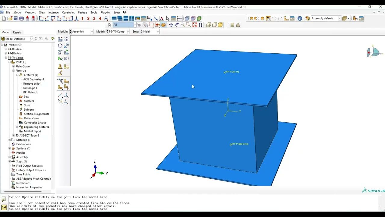Click the Query information icon
Viewport: 385px width, 217px height.
(x=300, y=18)
